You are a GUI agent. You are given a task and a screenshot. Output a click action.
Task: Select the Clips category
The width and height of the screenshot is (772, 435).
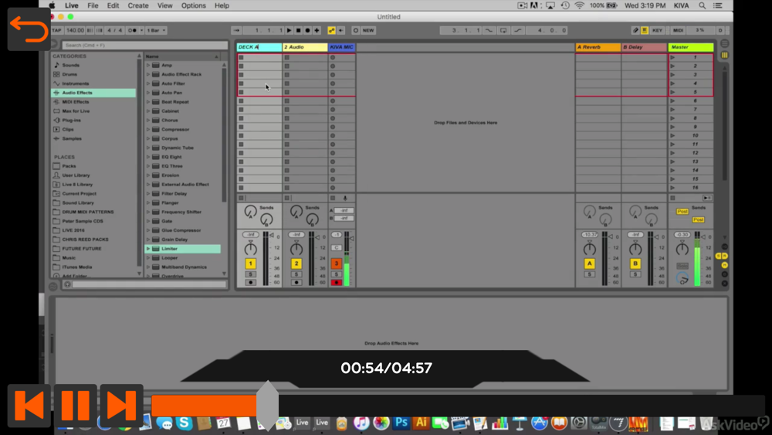tap(68, 130)
